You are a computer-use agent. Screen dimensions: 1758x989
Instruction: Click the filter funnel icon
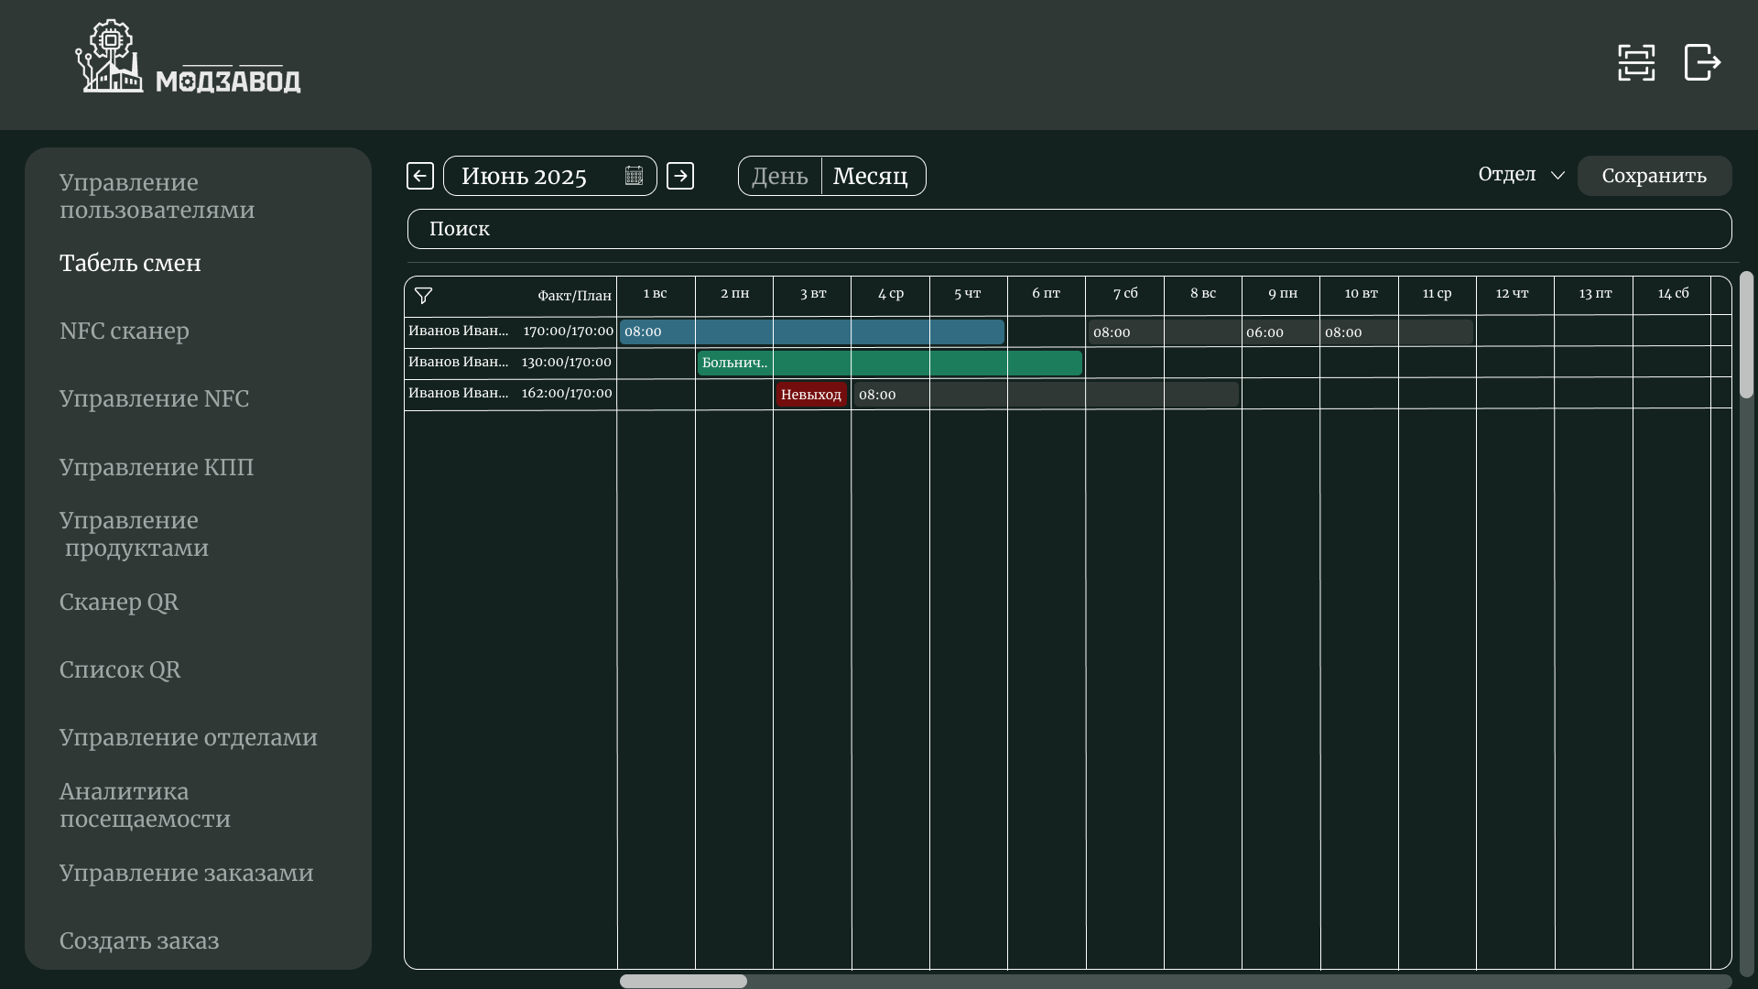coord(423,296)
